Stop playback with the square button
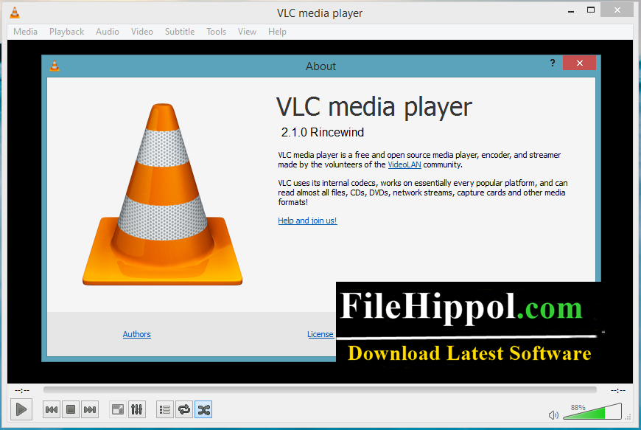The width and height of the screenshot is (641, 430). [71, 409]
